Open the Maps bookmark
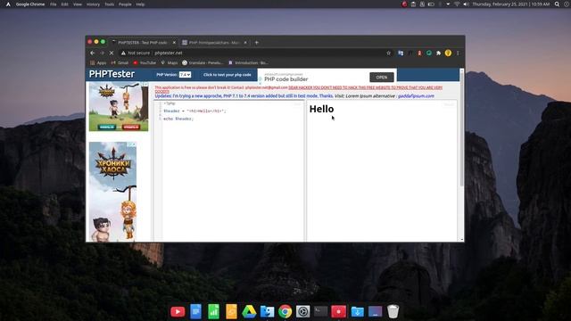The width and height of the screenshot is (571, 321). coord(170,63)
